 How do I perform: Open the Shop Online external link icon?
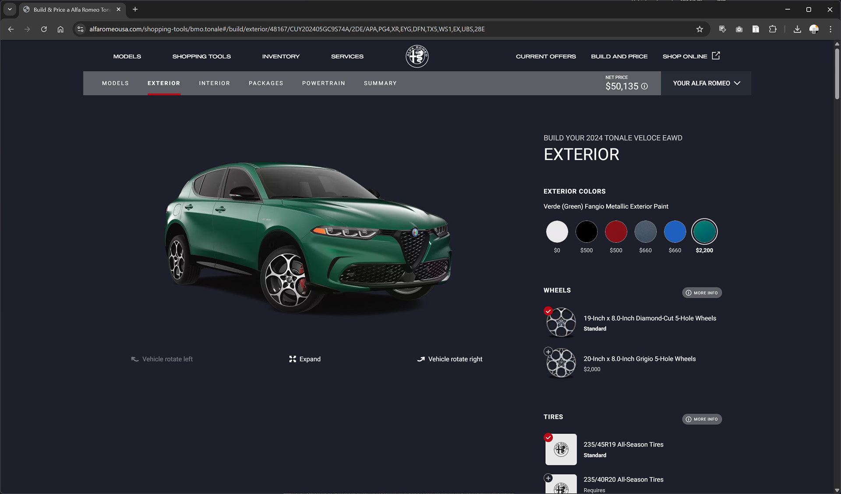pyautogui.click(x=716, y=56)
